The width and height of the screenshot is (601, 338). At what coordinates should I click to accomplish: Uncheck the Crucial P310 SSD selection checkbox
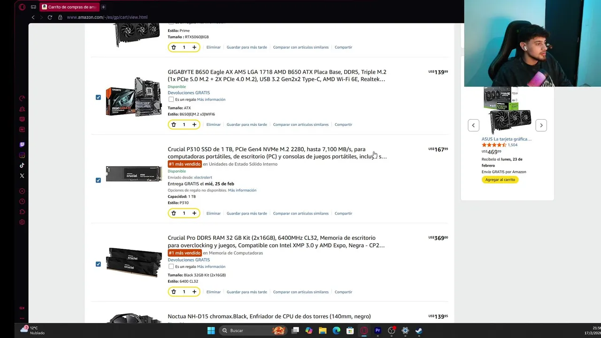(98, 180)
